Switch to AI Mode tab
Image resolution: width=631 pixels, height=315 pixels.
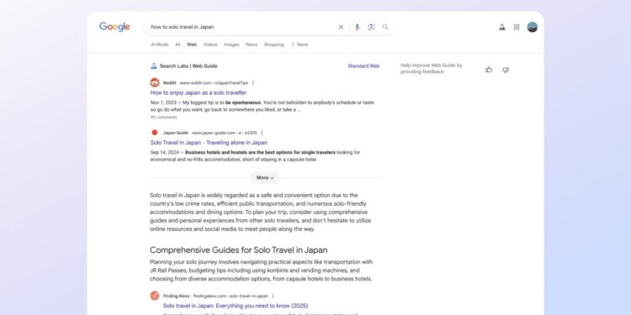click(159, 45)
